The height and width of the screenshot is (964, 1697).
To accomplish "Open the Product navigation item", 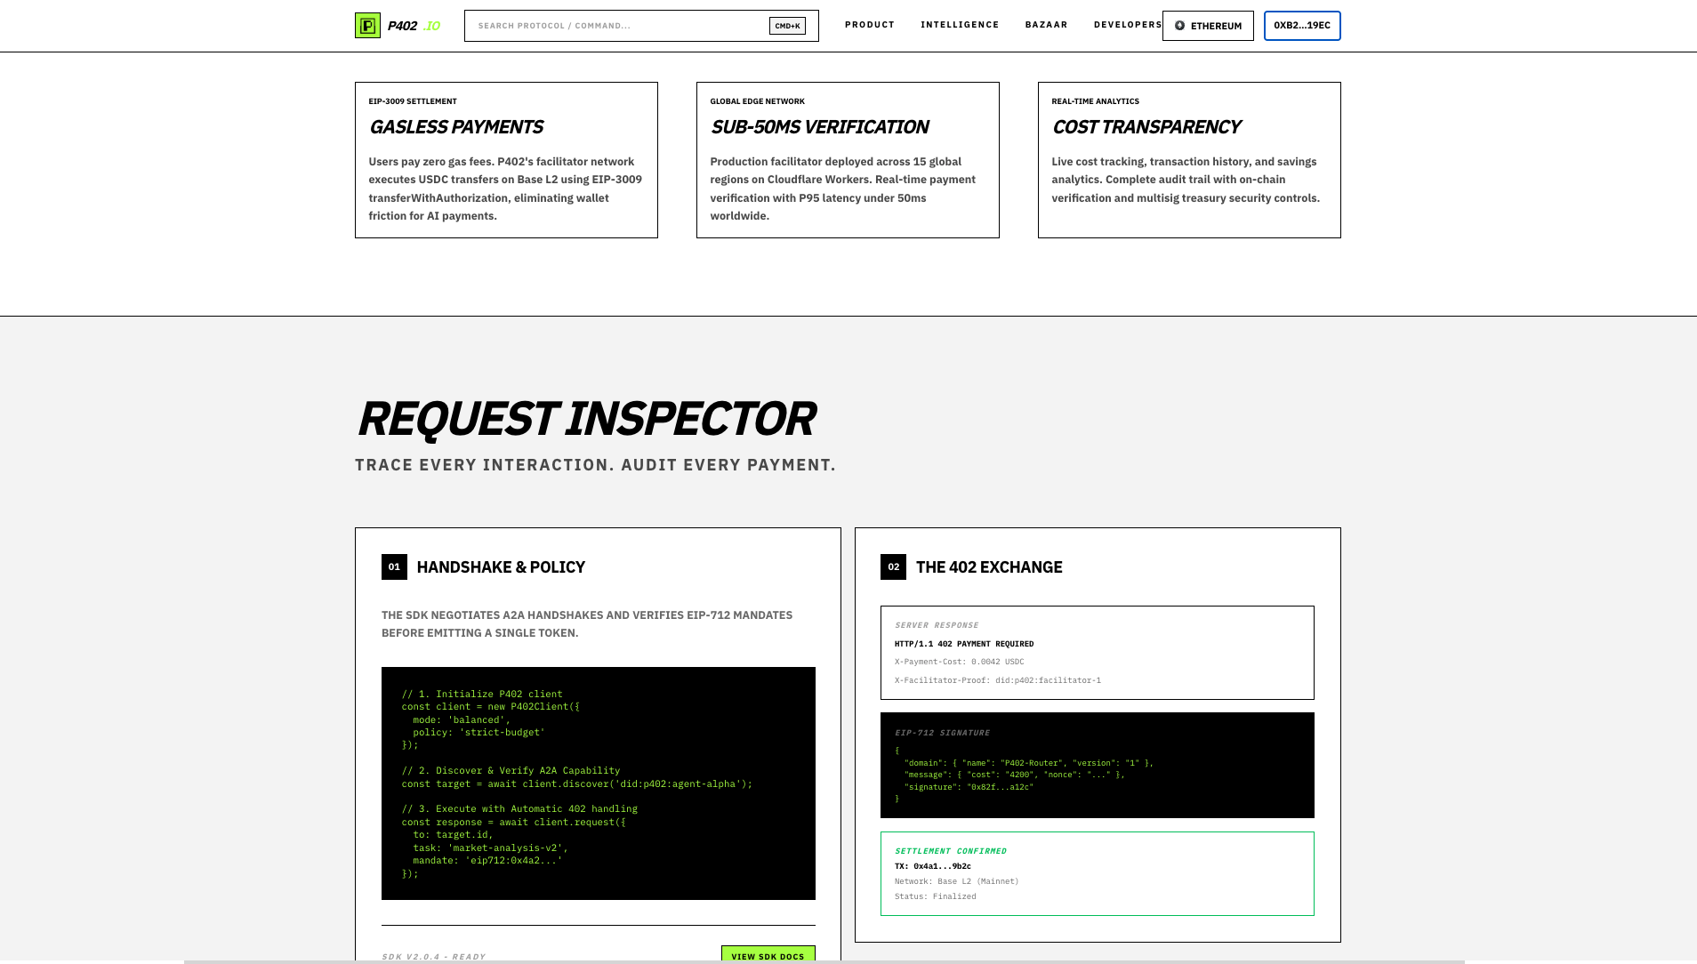I will 869,25.
